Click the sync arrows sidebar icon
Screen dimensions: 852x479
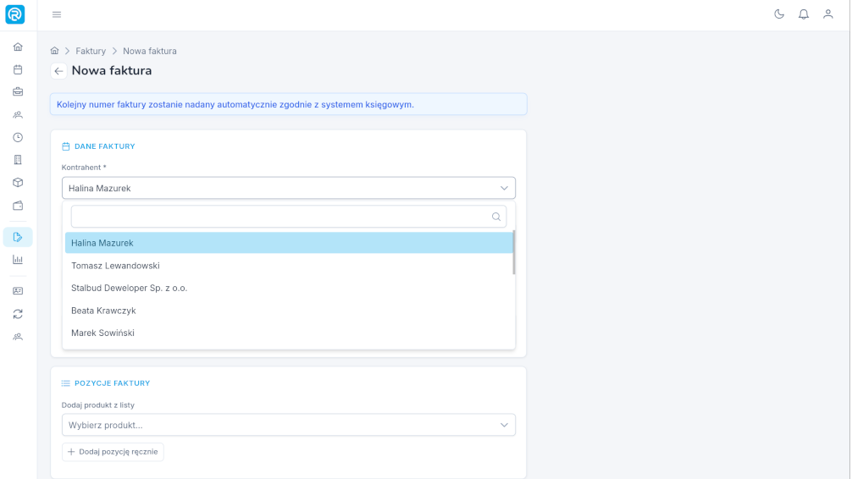[18, 314]
